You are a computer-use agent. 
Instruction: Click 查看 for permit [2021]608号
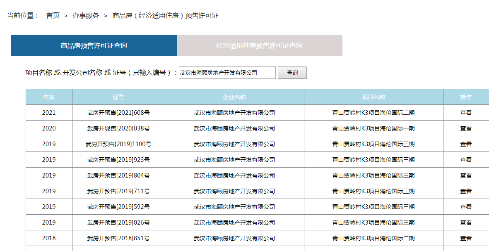(x=466, y=113)
